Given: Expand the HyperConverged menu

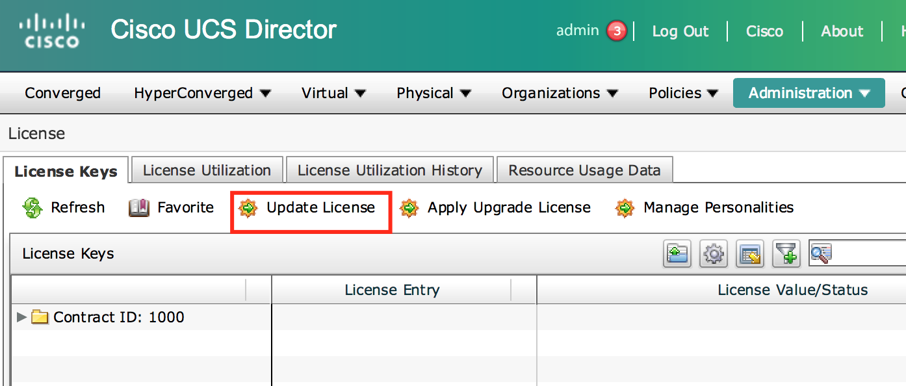Looking at the screenshot, I should pyautogui.click(x=202, y=94).
